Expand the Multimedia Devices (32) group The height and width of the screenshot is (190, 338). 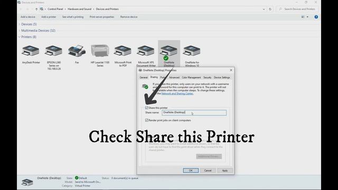19,31
